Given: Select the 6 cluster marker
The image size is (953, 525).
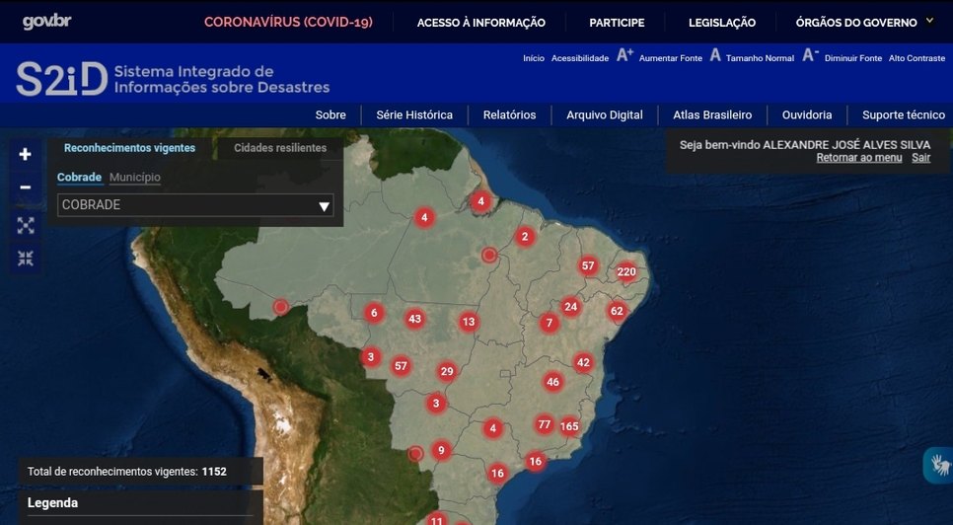Looking at the screenshot, I should [374, 313].
